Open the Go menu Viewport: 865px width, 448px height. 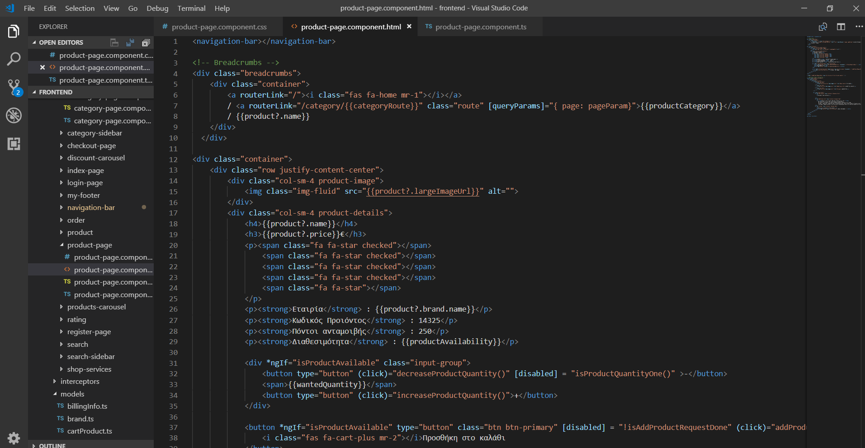click(132, 8)
